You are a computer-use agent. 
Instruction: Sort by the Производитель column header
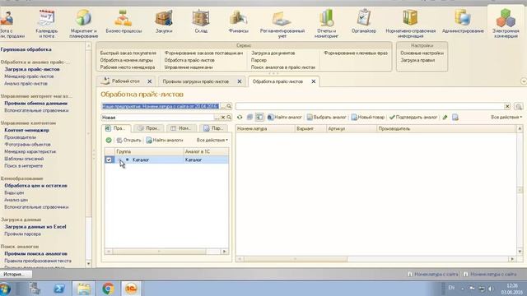(446, 128)
